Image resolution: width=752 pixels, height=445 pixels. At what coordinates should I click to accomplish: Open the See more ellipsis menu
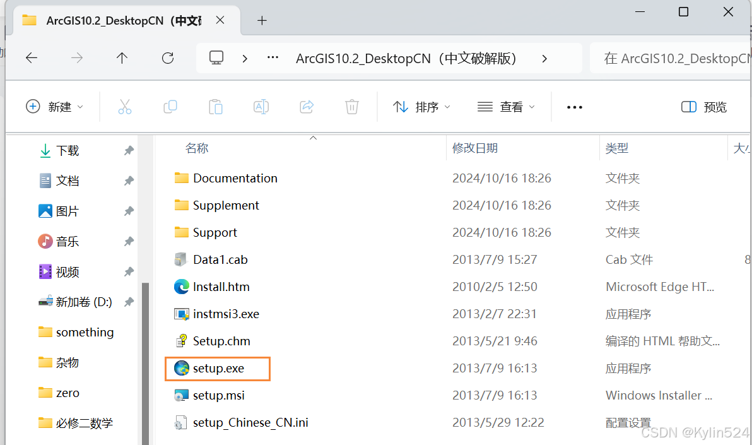pos(575,107)
